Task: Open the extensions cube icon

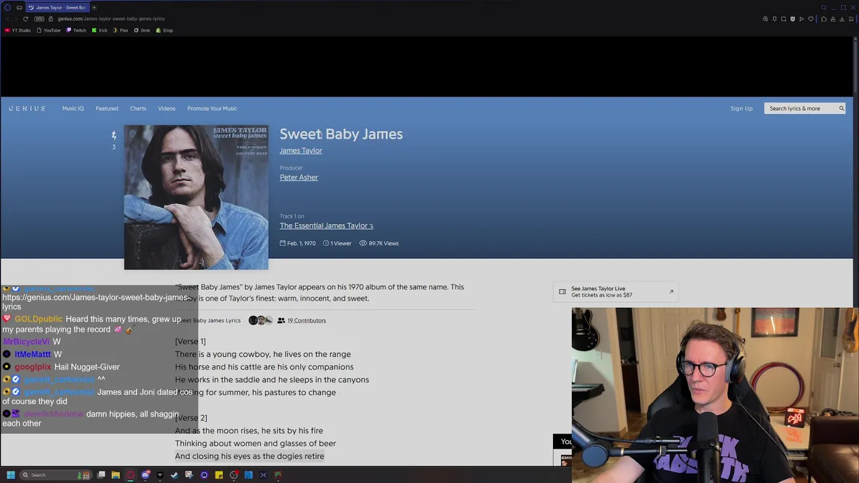Action: (824, 19)
